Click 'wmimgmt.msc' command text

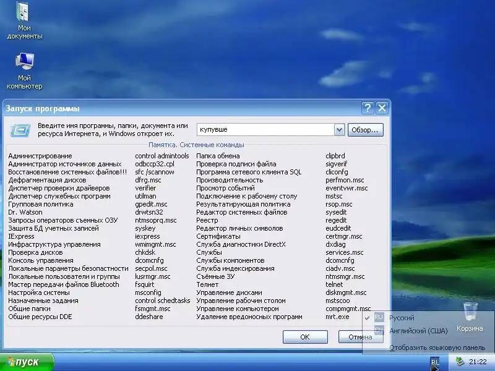pos(156,244)
